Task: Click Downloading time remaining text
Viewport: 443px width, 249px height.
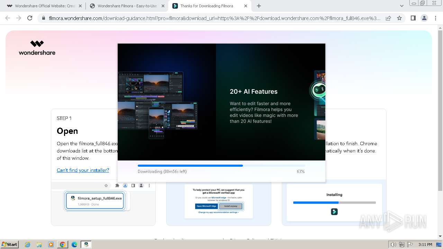Action: pos(162,172)
